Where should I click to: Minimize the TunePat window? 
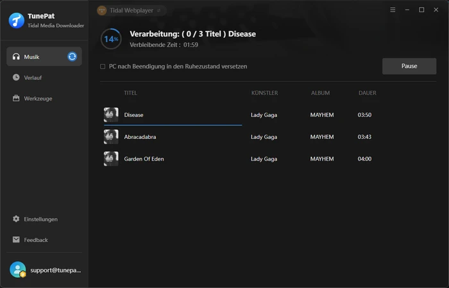coord(407,10)
